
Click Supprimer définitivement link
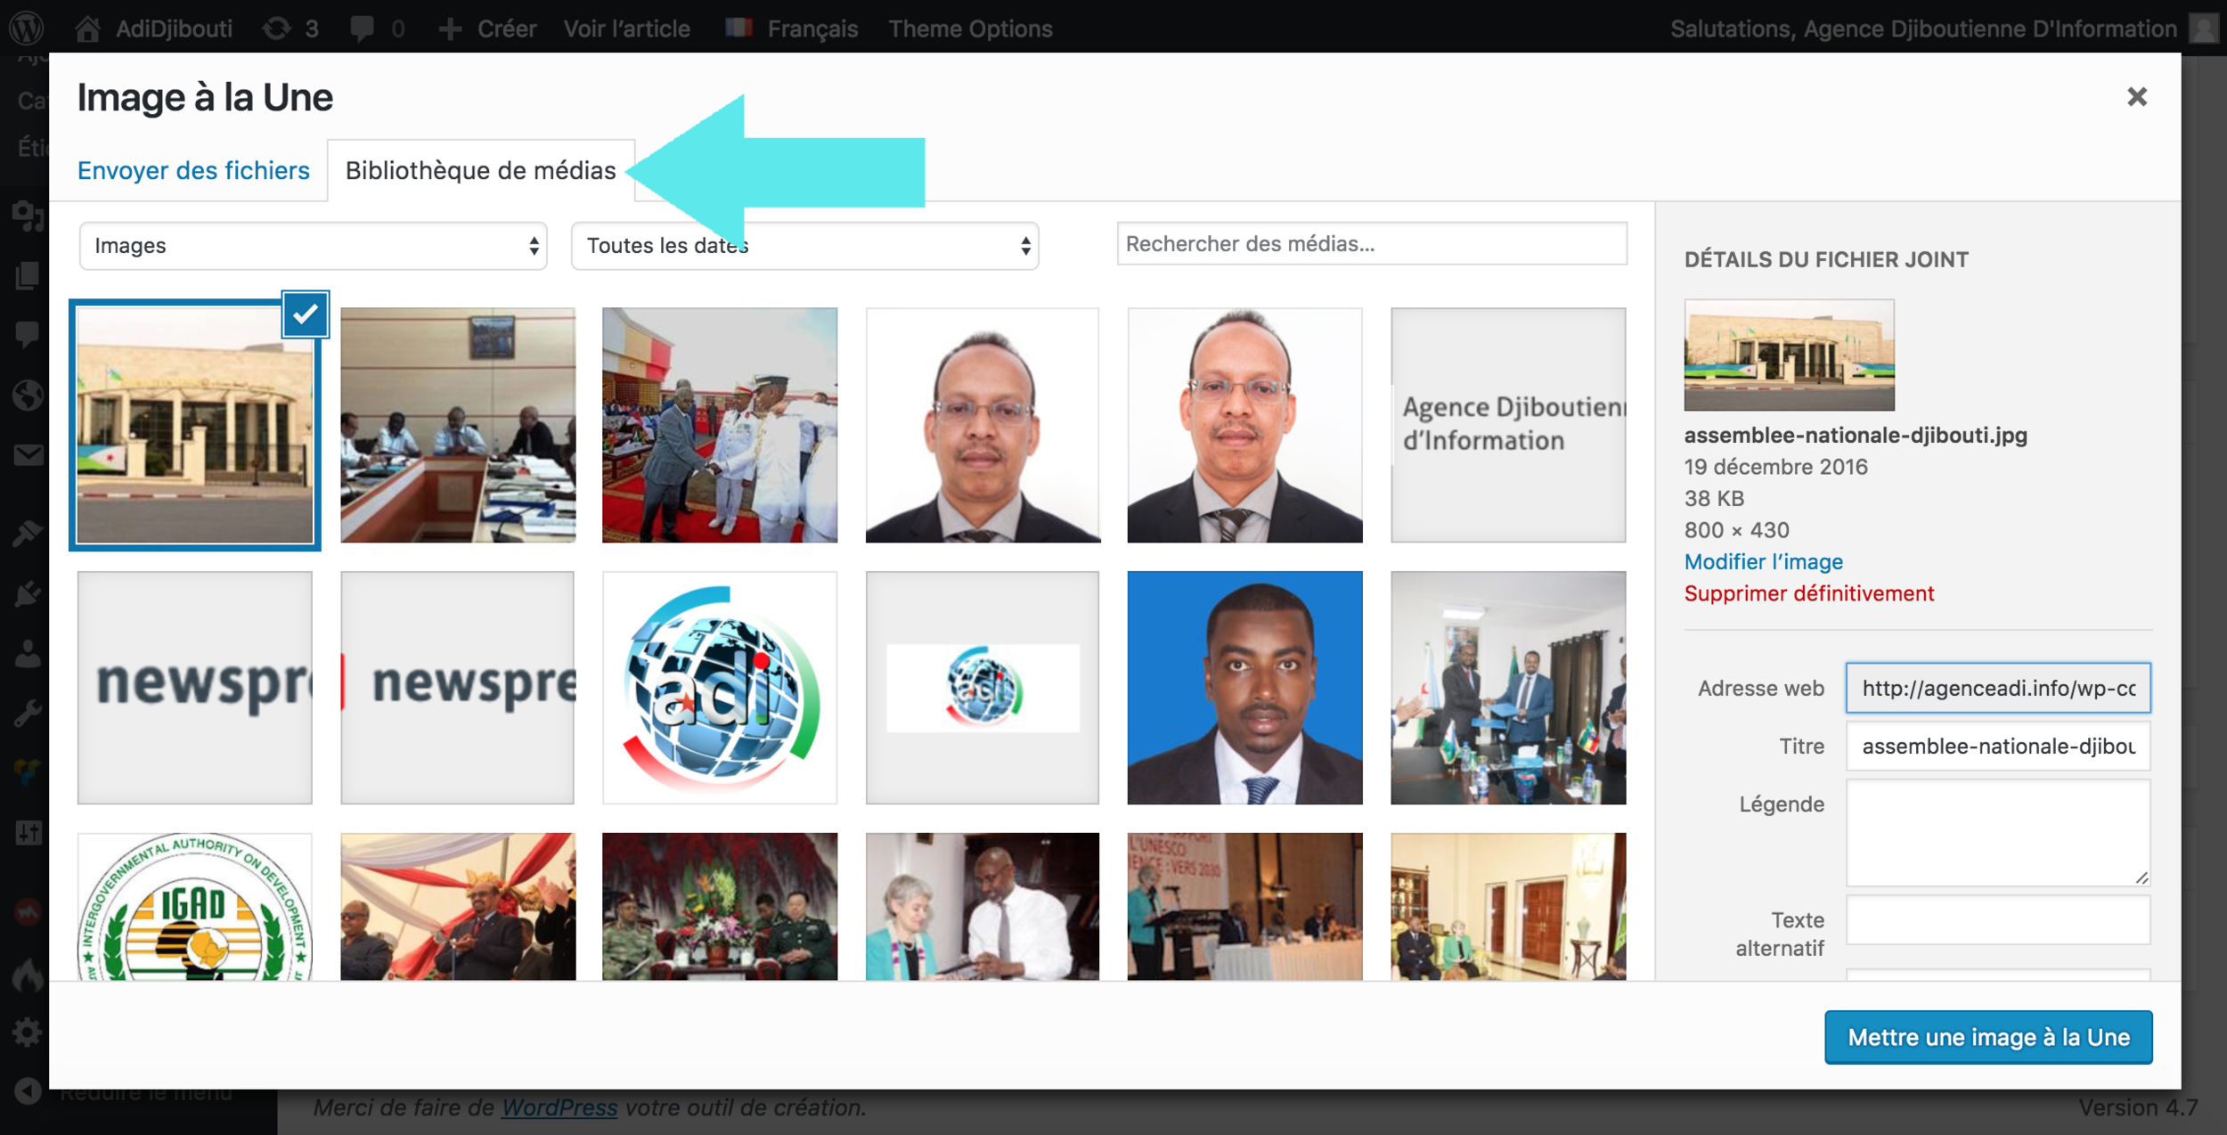1808,593
